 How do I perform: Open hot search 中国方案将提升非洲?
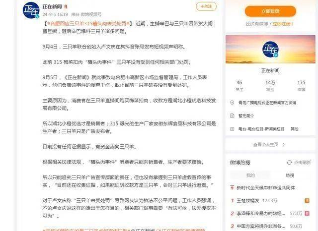tap(261, 226)
